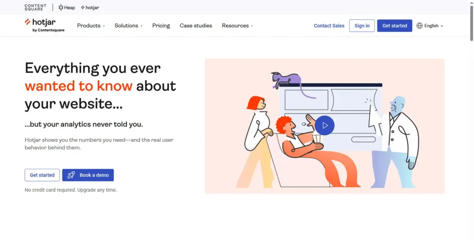Image resolution: width=474 pixels, height=240 pixels.
Task: Click the small hotjar logo in top bar
Action: [x=90, y=7]
